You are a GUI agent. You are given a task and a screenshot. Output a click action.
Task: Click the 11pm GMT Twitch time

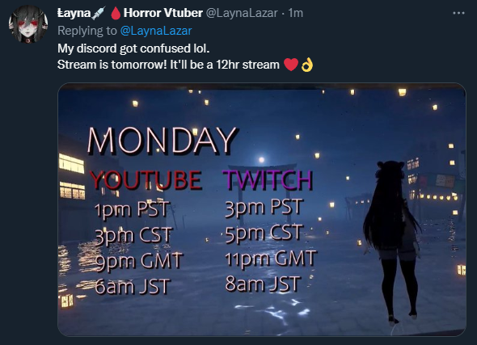[x=271, y=259]
